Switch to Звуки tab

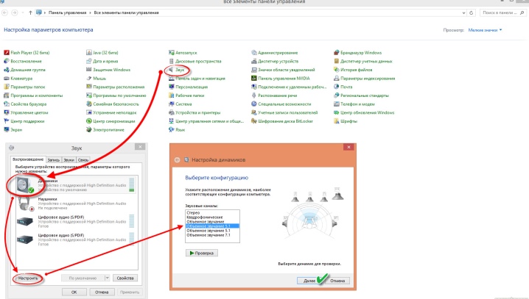click(69, 160)
